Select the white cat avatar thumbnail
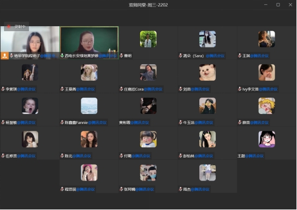 [207, 73]
